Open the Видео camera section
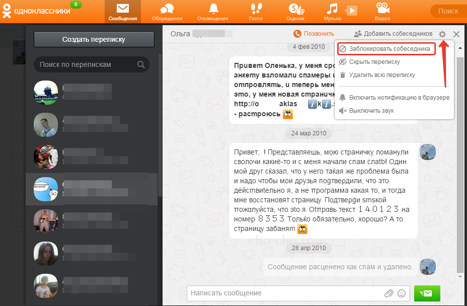Image resolution: width=467 pixels, height=306 pixels. pos(382,12)
